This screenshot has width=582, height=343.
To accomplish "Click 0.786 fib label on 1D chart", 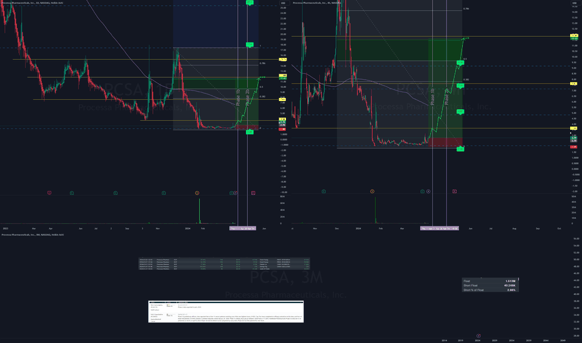I will (x=262, y=64).
